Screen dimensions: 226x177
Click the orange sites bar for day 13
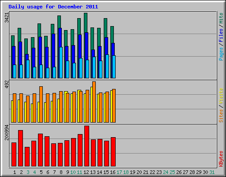(x=94, y=102)
